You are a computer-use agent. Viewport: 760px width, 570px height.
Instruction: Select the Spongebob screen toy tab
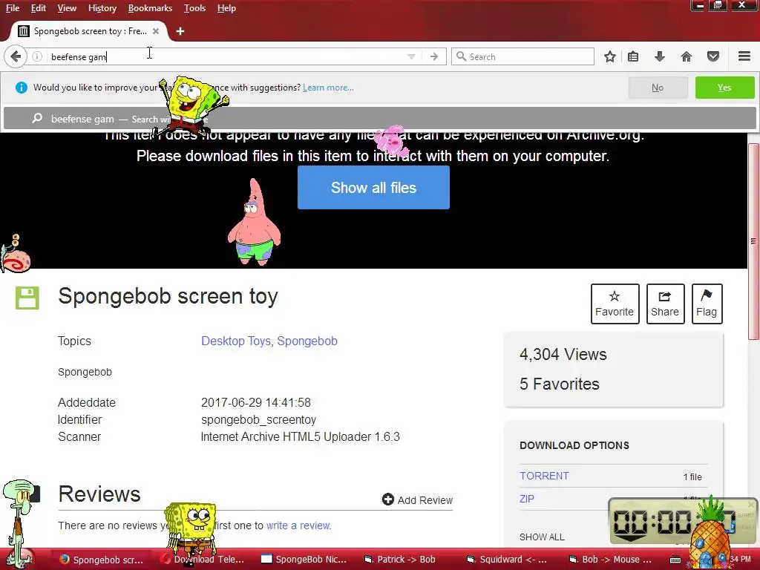[89, 31]
